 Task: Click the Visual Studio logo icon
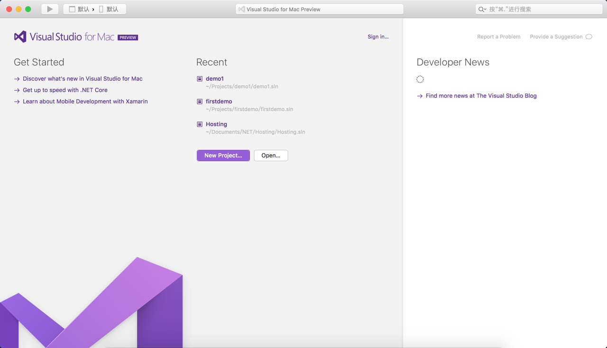(20, 37)
